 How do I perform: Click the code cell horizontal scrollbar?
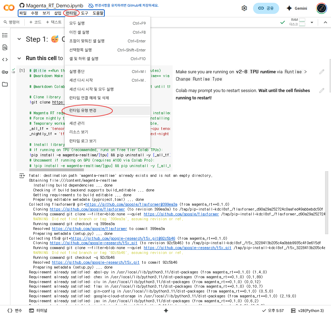[57, 170]
